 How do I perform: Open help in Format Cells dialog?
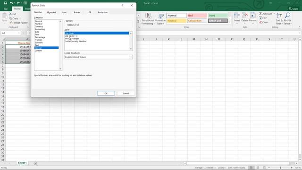(x=123, y=5)
